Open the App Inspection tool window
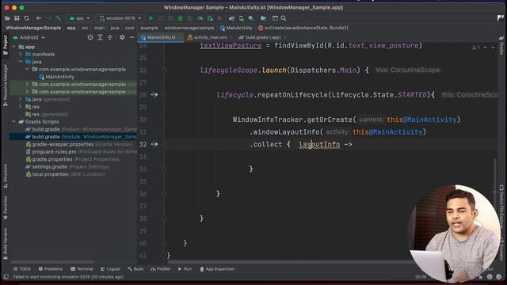507x285 pixels. (x=216, y=269)
